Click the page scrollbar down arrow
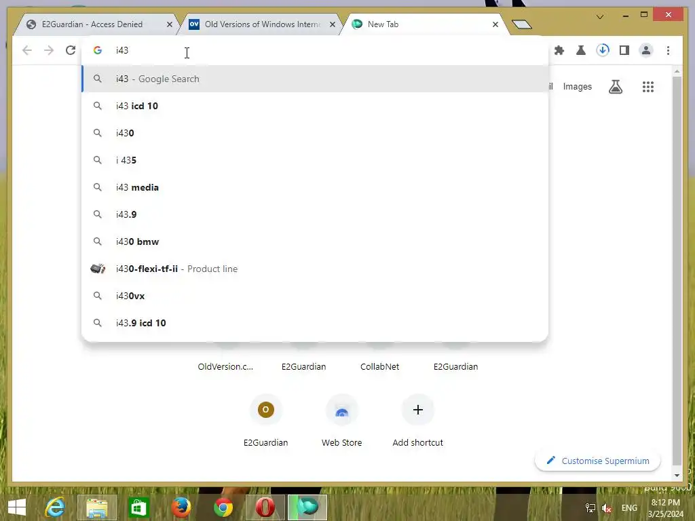 [x=677, y=476]
